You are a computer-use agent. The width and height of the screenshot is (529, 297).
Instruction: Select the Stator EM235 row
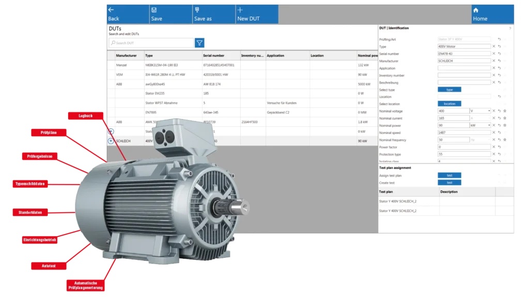242,93
